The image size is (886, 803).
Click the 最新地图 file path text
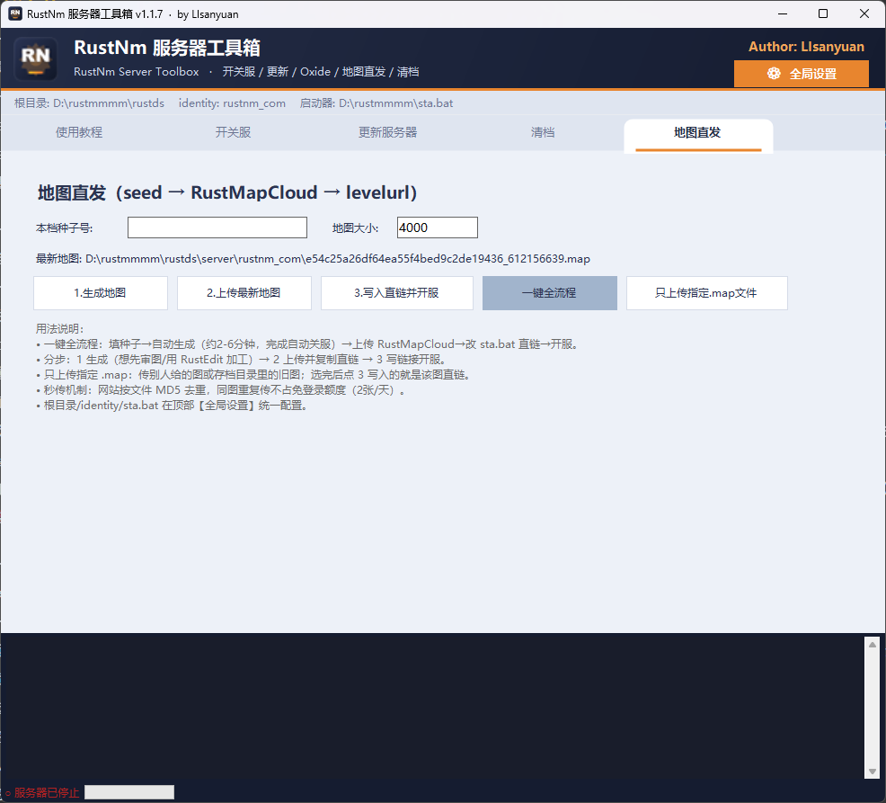click(313, 259)
